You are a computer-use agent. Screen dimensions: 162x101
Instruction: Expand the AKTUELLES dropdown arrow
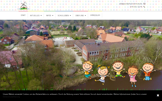click(41, 16)
